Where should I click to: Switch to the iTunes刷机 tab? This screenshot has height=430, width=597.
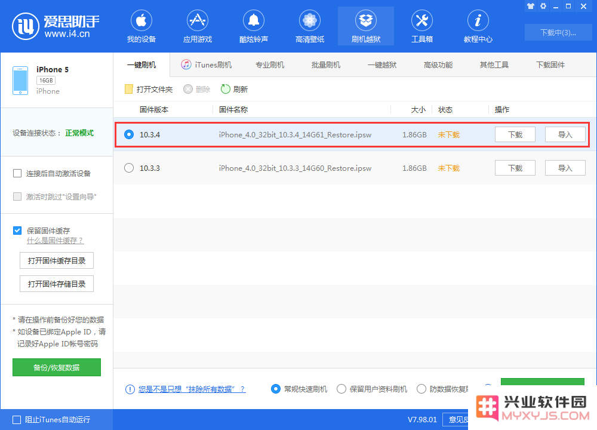pyautogui.click(x=206, y=65)
